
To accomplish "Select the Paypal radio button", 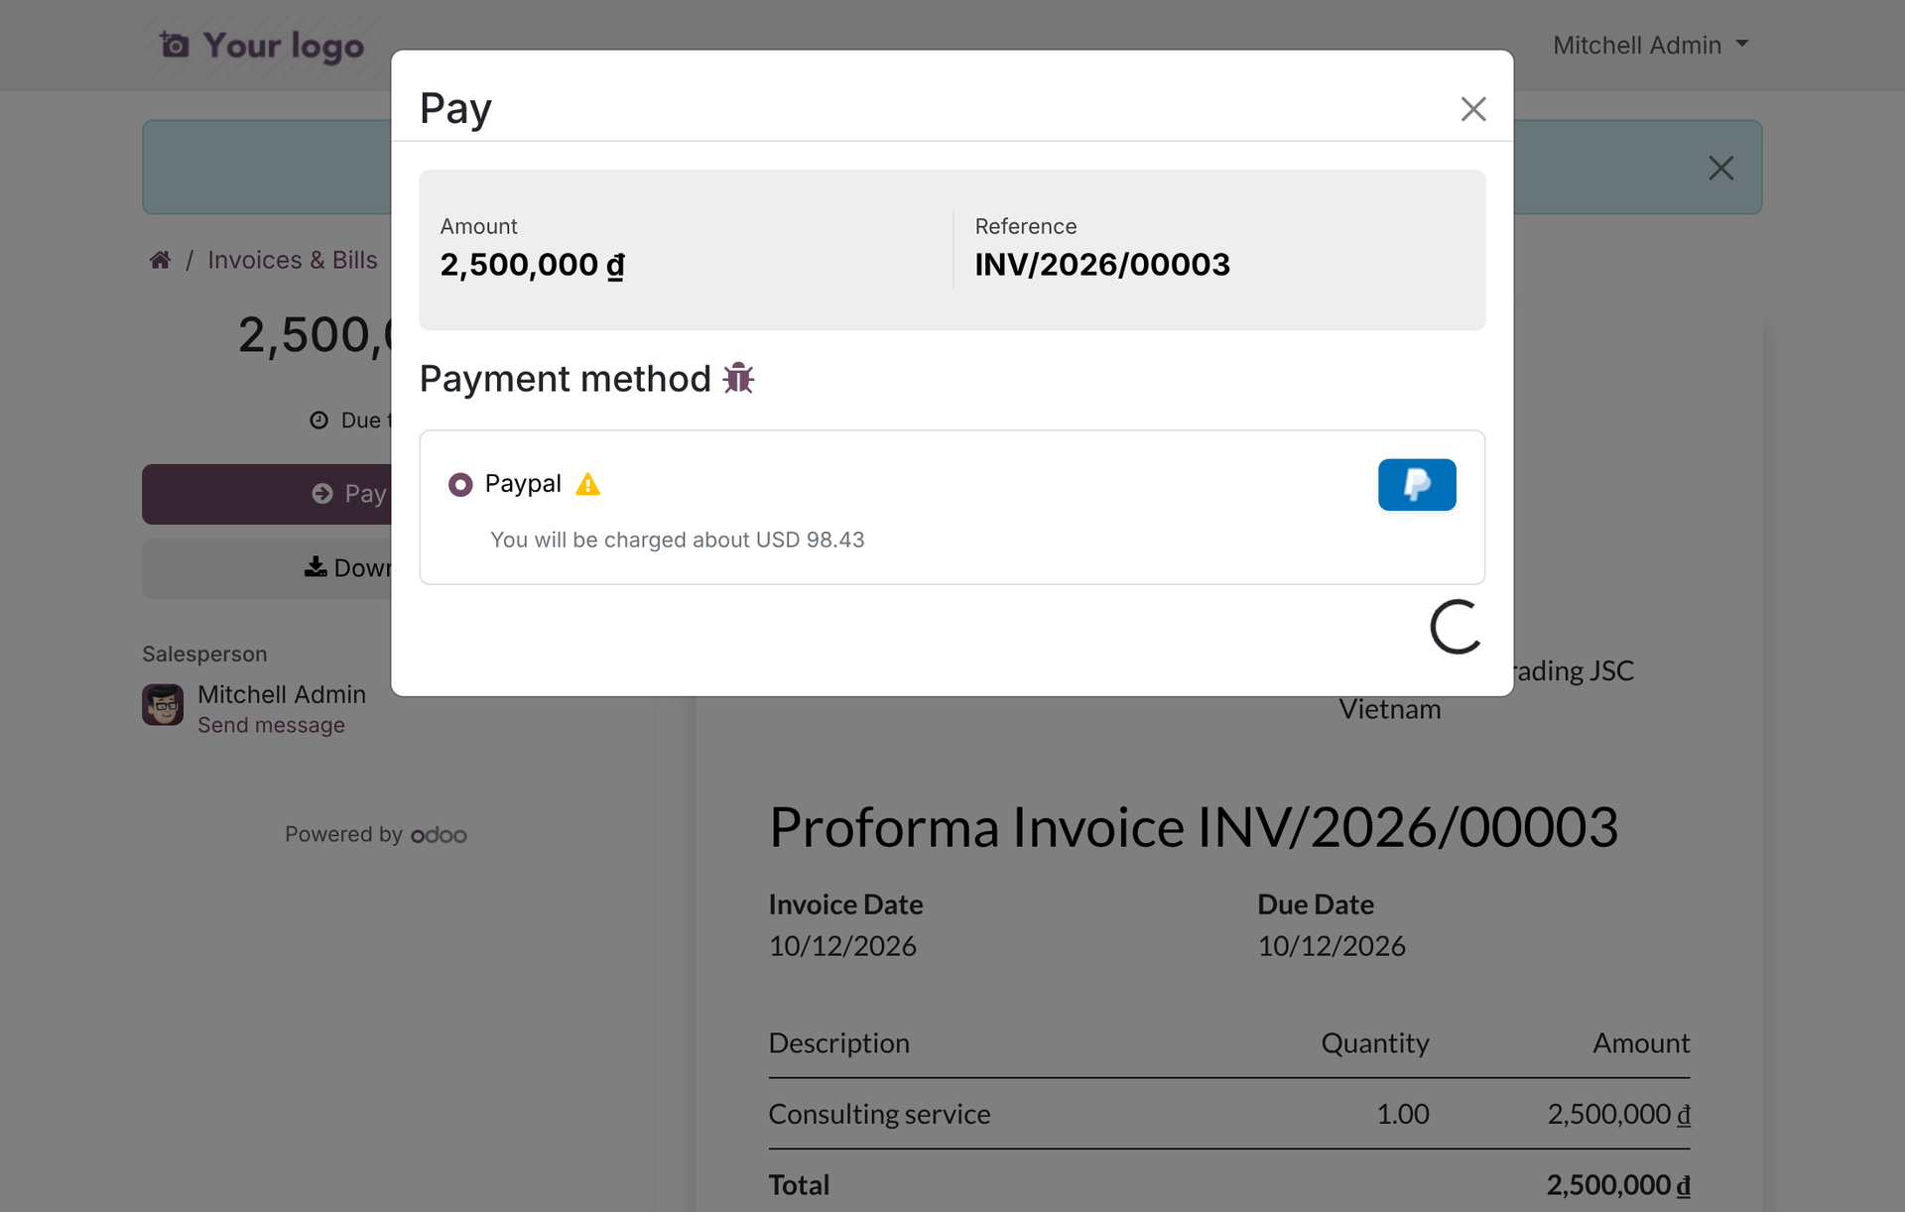I will click(x=460, y=485).
